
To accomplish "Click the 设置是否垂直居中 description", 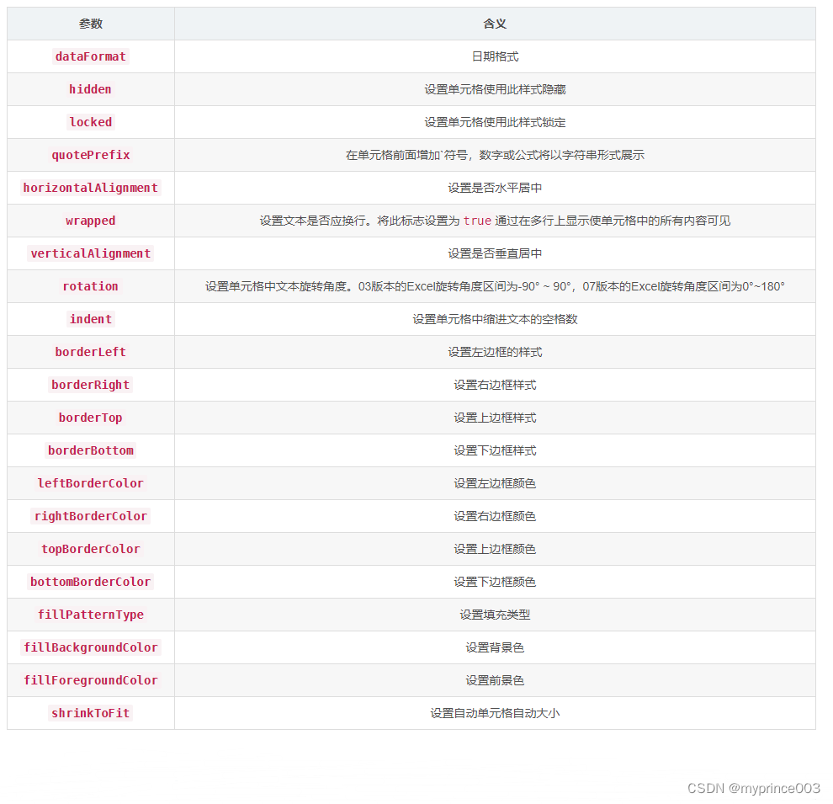I will coord(495,253).
